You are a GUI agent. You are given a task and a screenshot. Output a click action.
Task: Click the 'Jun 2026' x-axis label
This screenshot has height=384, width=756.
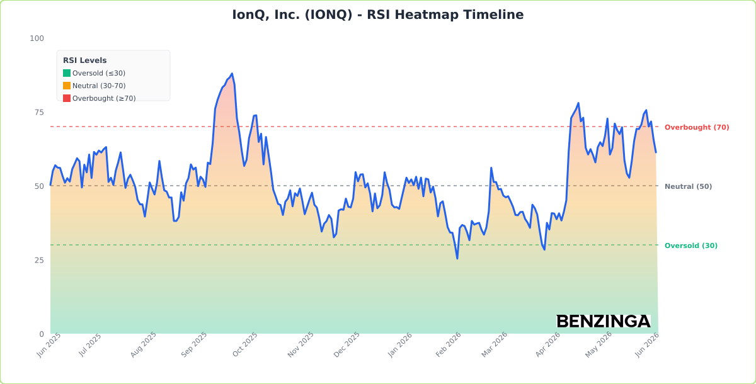647,345
